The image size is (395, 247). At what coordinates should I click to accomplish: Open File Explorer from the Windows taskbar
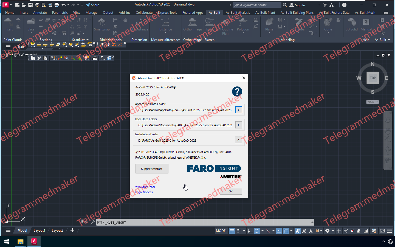pos(21,242)
